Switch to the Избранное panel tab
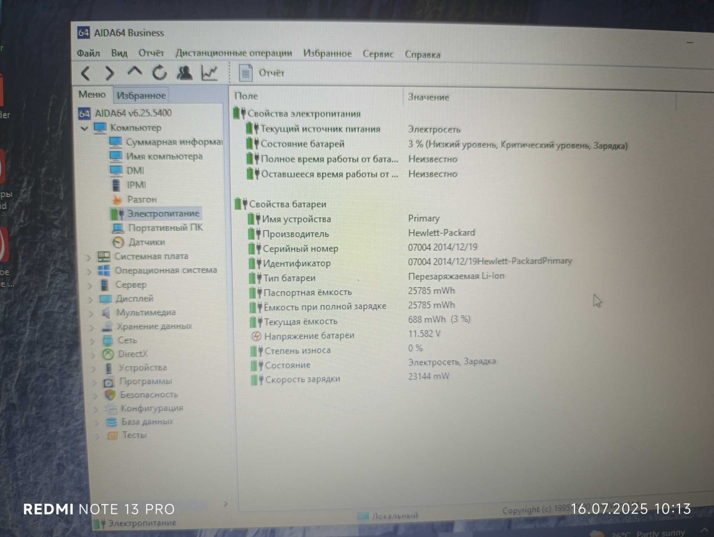 (141, 96)
